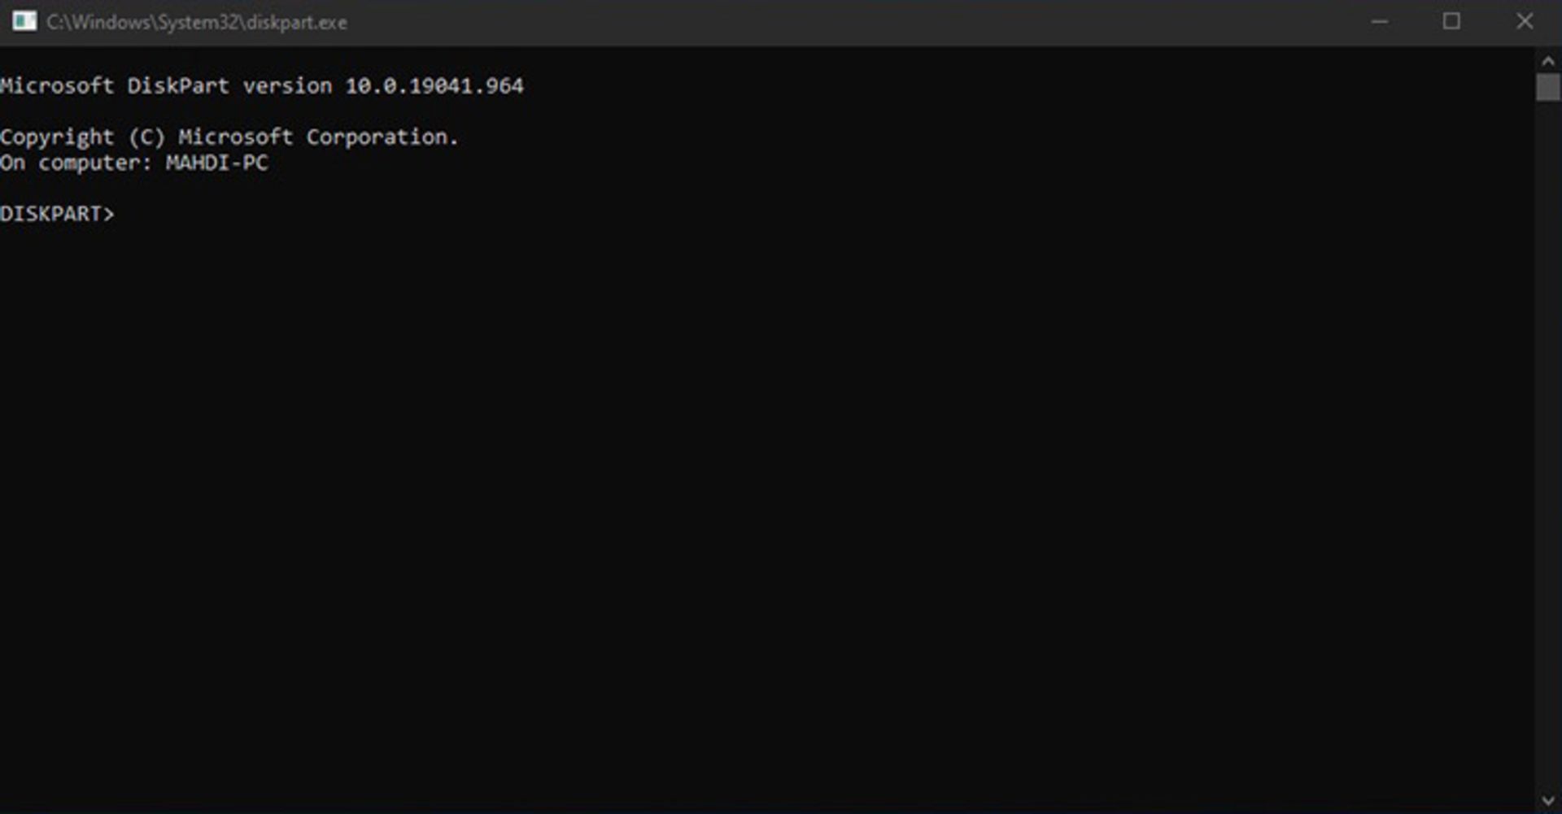Click the DISKPART> command prompt
1562x814 pixels.
(x=57, y=214)
